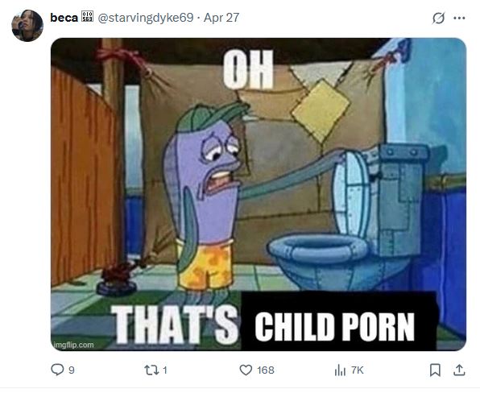The image size is (480, 393).
Task: Open the share post upload icon
Action: pyautogui.click(x=459, y=370)
